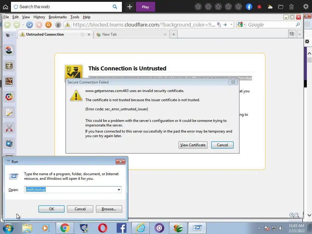
Task: Click OK in the Run dialog
Action: click(51, 209)
